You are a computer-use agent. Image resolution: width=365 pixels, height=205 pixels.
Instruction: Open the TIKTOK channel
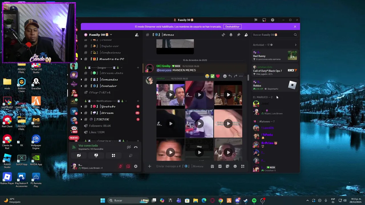[x=111, y=119]
